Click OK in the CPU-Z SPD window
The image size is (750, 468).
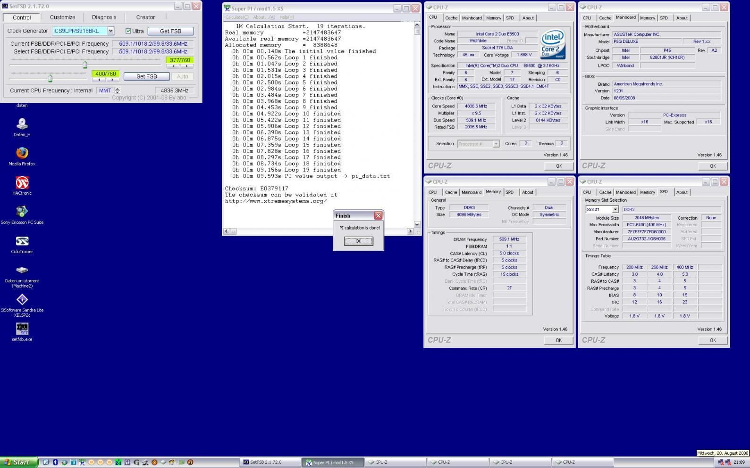click(x=713, y=340)
